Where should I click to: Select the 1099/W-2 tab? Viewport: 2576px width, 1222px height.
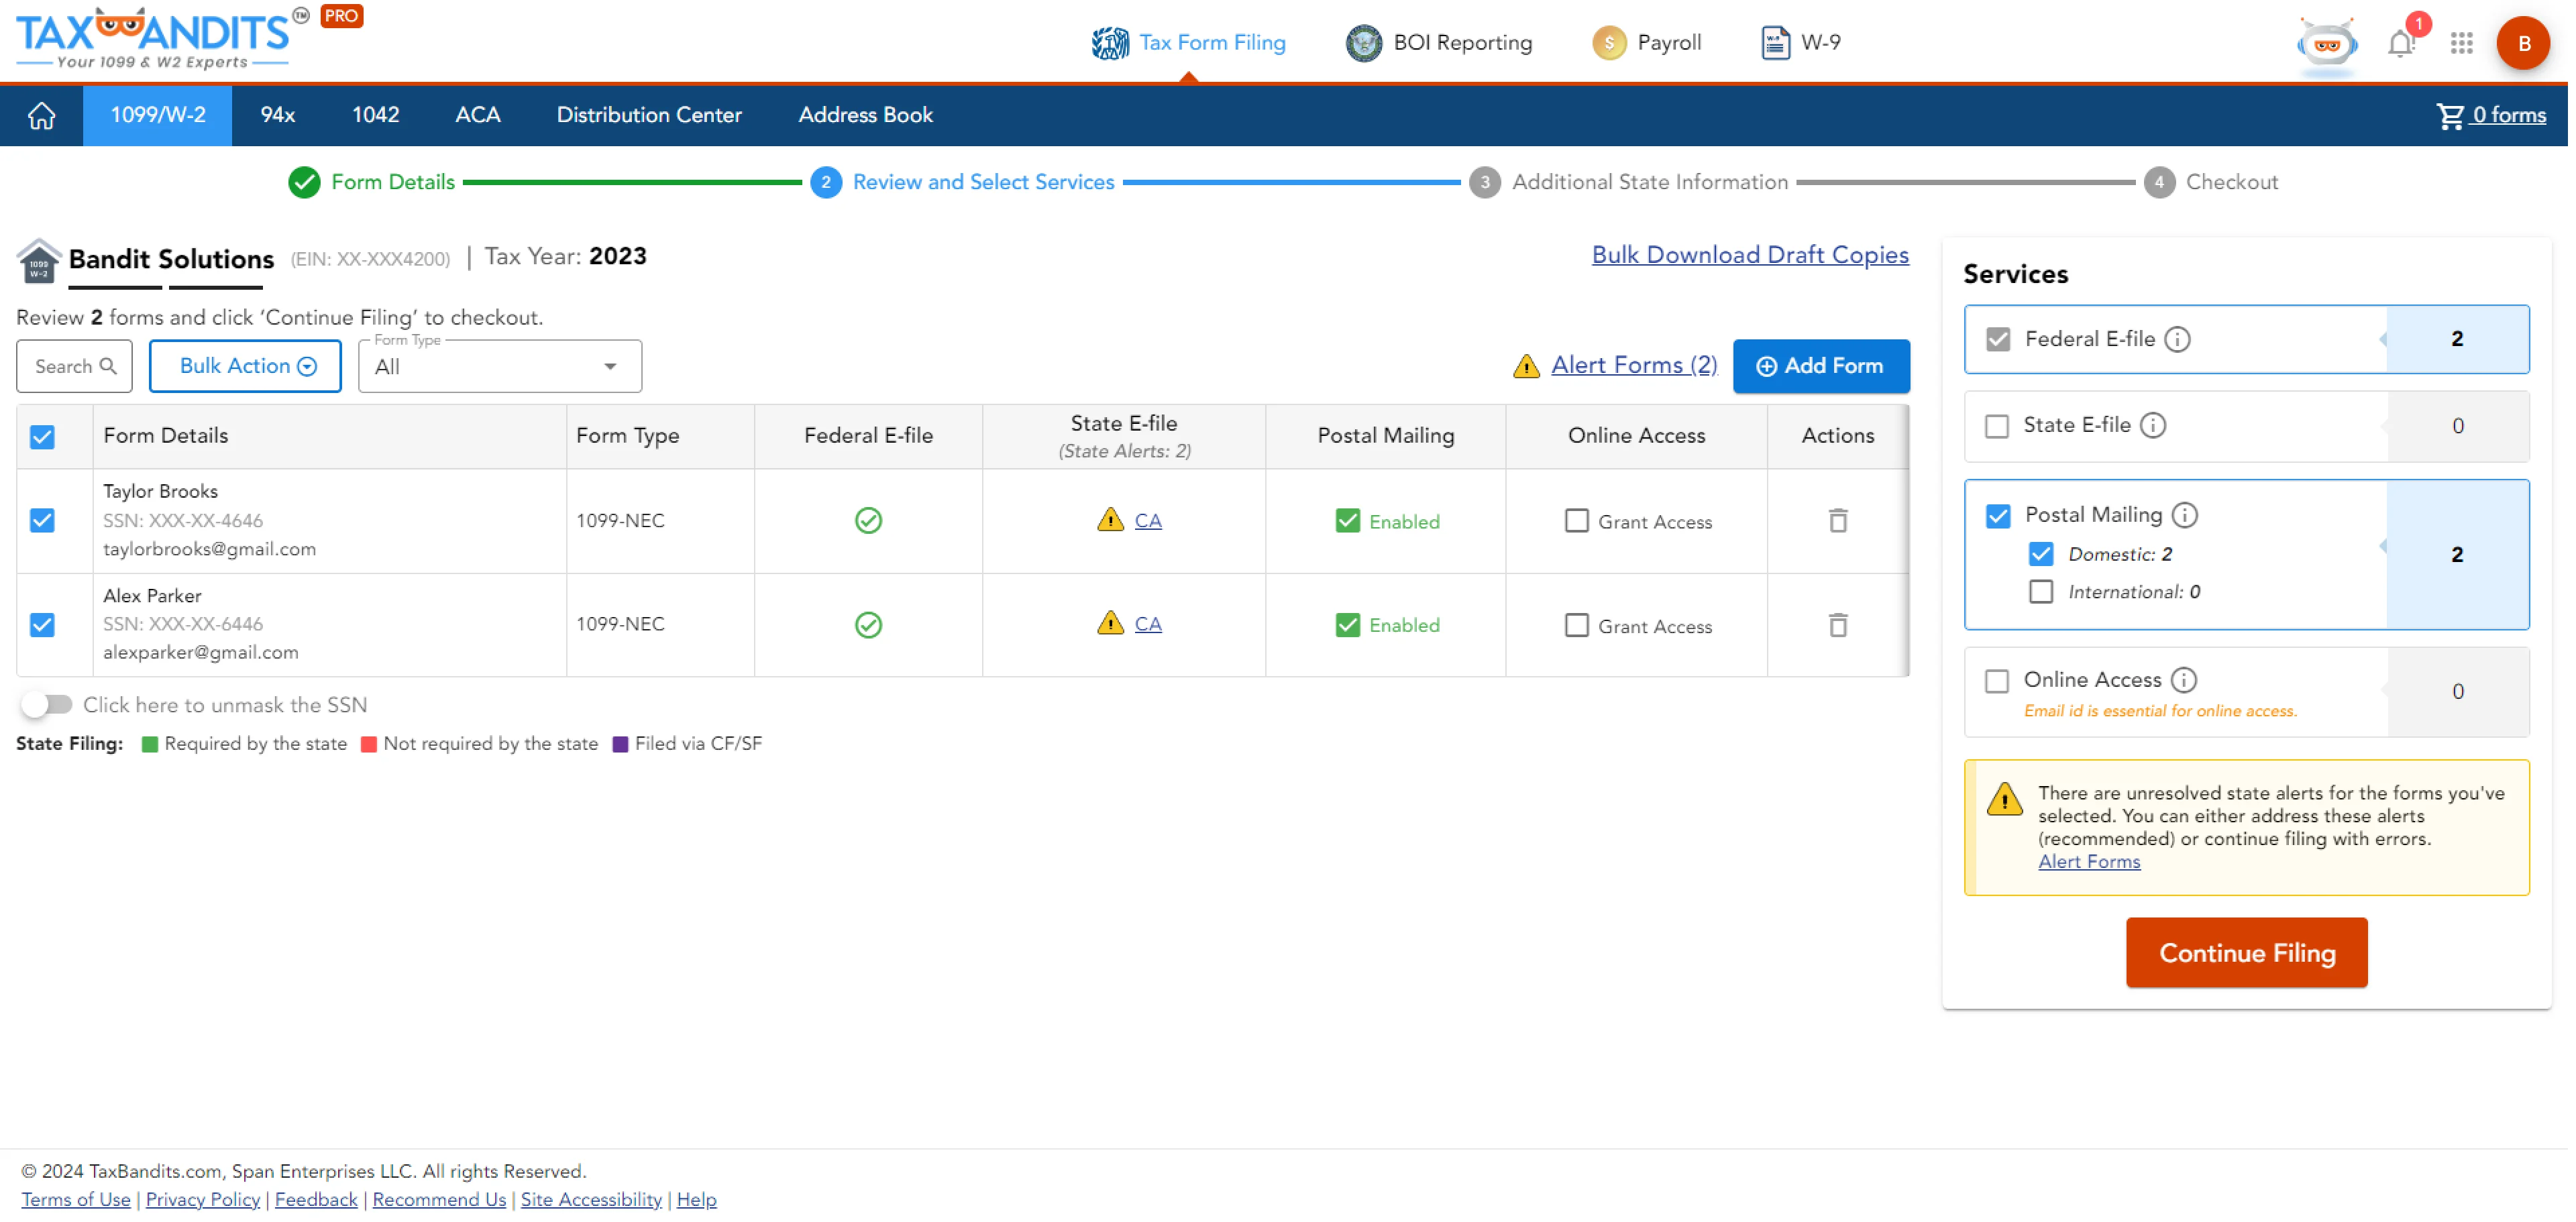pos(158,116)
